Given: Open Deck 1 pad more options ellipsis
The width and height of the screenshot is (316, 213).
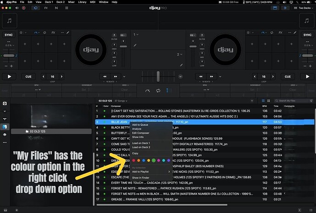Looking at the screenshot, I should pyautogui.click(x=62, y=33).
